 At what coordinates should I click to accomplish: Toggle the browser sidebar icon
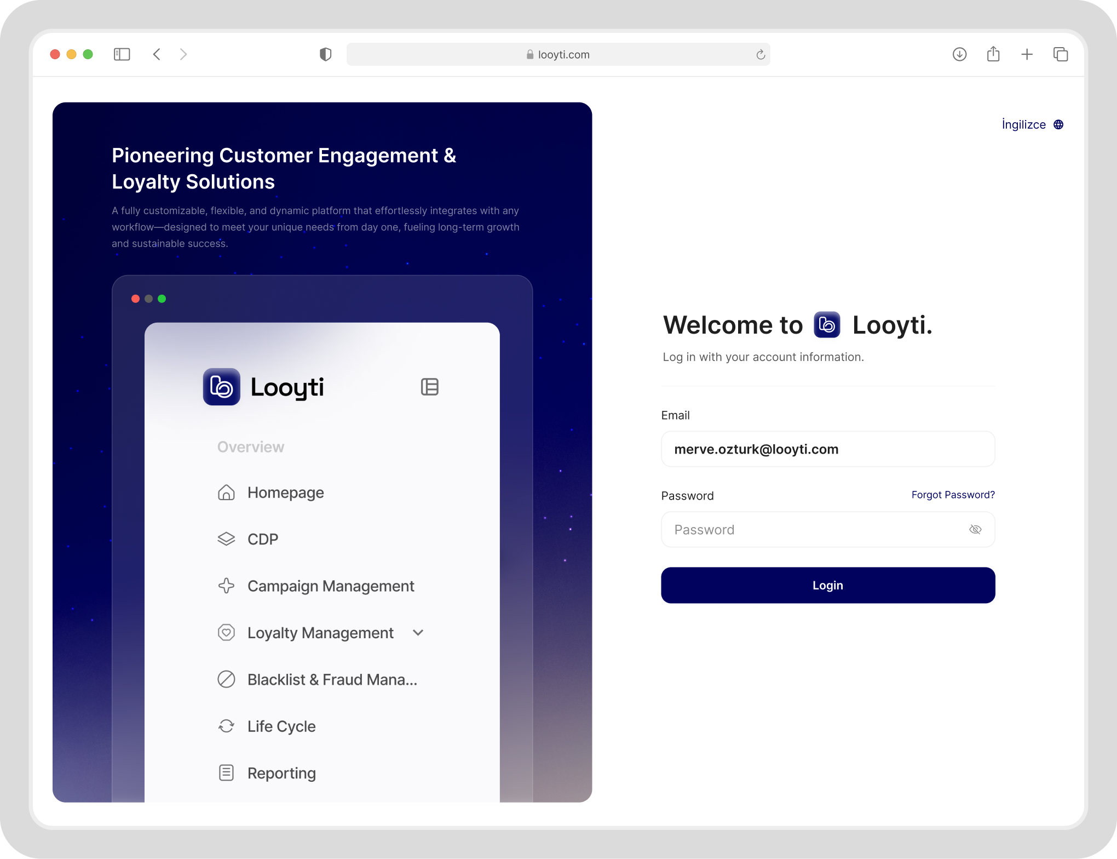(x=122, y=54)
